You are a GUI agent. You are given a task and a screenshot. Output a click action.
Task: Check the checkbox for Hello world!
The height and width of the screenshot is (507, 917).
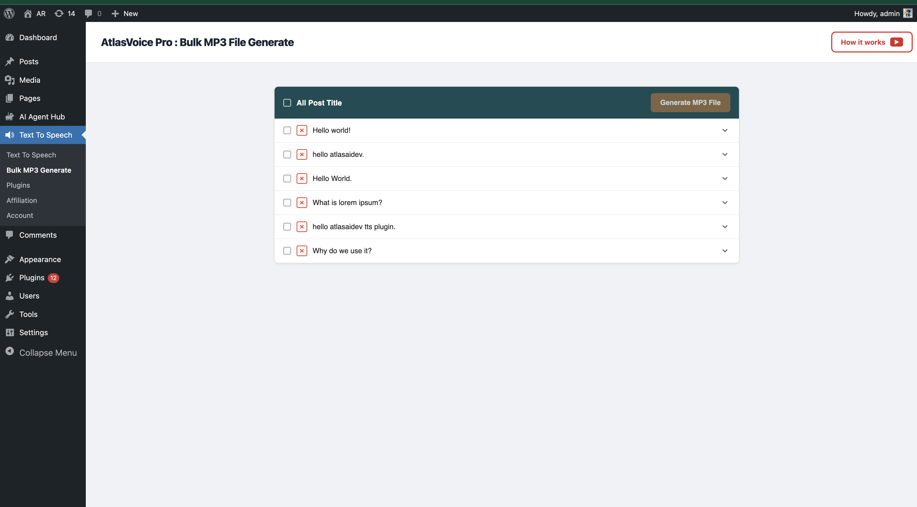pos(287,130)
